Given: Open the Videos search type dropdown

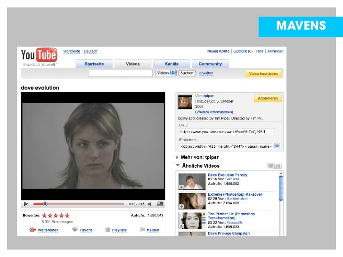Looking at the screenshot, I should coord(165,73).
